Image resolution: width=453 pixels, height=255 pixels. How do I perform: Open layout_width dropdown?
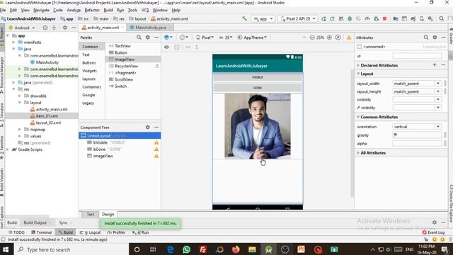tap(438, 84)
